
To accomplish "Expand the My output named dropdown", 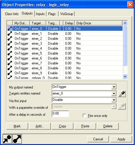I will tap(114, 87).
